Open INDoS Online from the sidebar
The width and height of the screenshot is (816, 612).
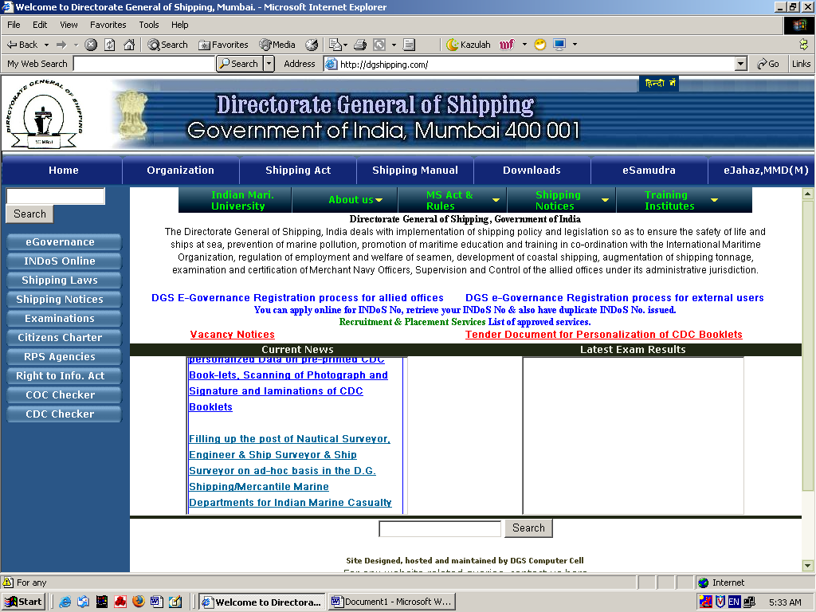click(64, 261)
